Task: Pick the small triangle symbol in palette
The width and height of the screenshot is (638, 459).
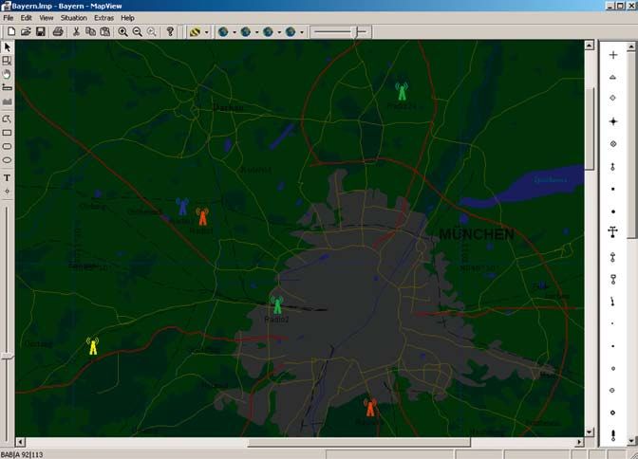Action: (613, 77)
